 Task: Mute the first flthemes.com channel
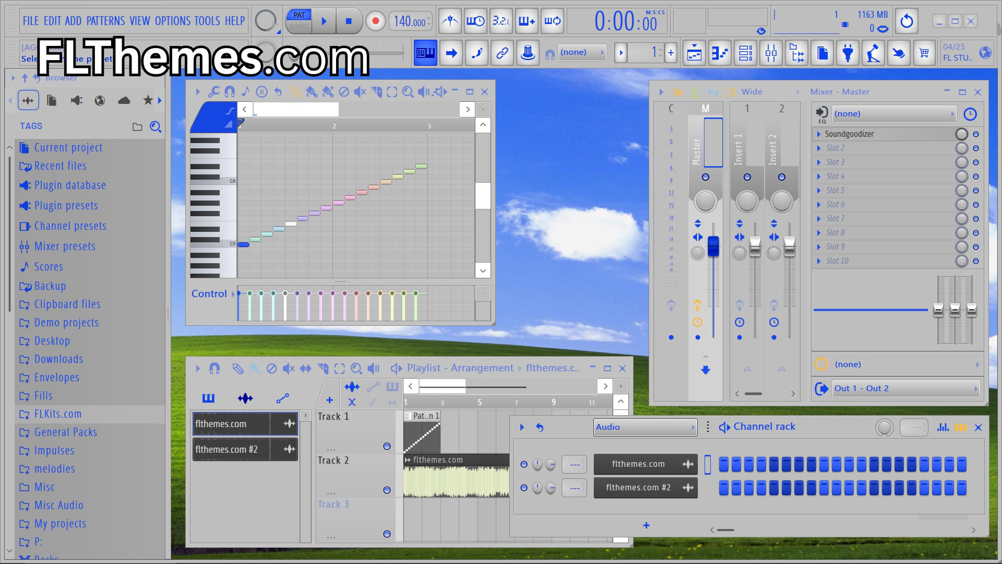(x=524, y=464)
